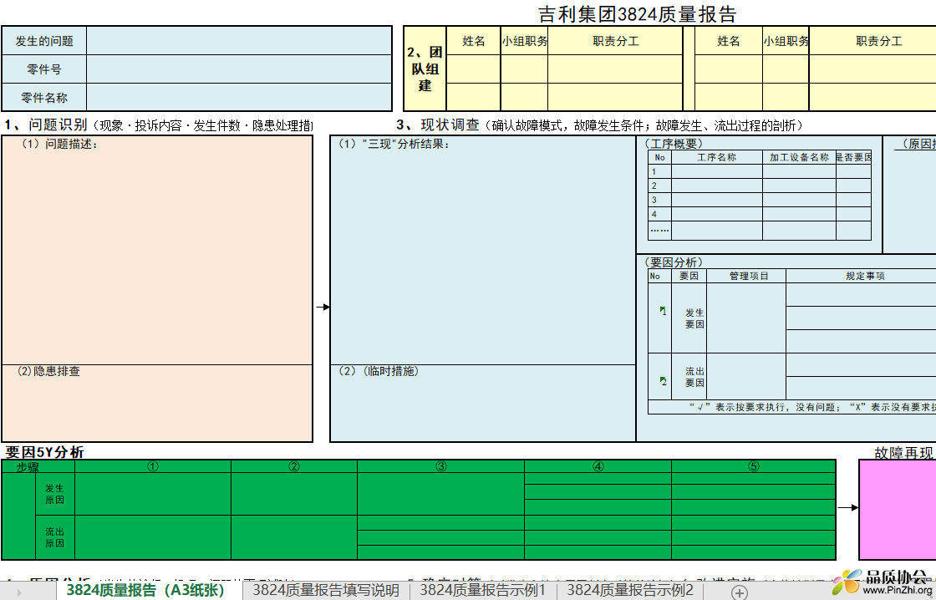Select the （要因分析) heading
Screen dimensions: 936x600
(x=674, y=262)
